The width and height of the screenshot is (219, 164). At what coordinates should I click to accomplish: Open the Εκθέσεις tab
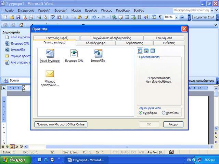pos(169,43)
